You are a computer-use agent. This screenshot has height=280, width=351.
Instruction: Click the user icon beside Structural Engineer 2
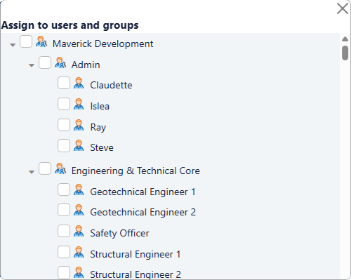79,272
